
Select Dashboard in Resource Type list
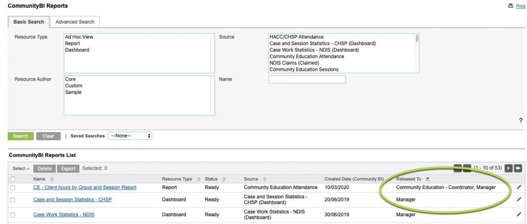(77, 50)
